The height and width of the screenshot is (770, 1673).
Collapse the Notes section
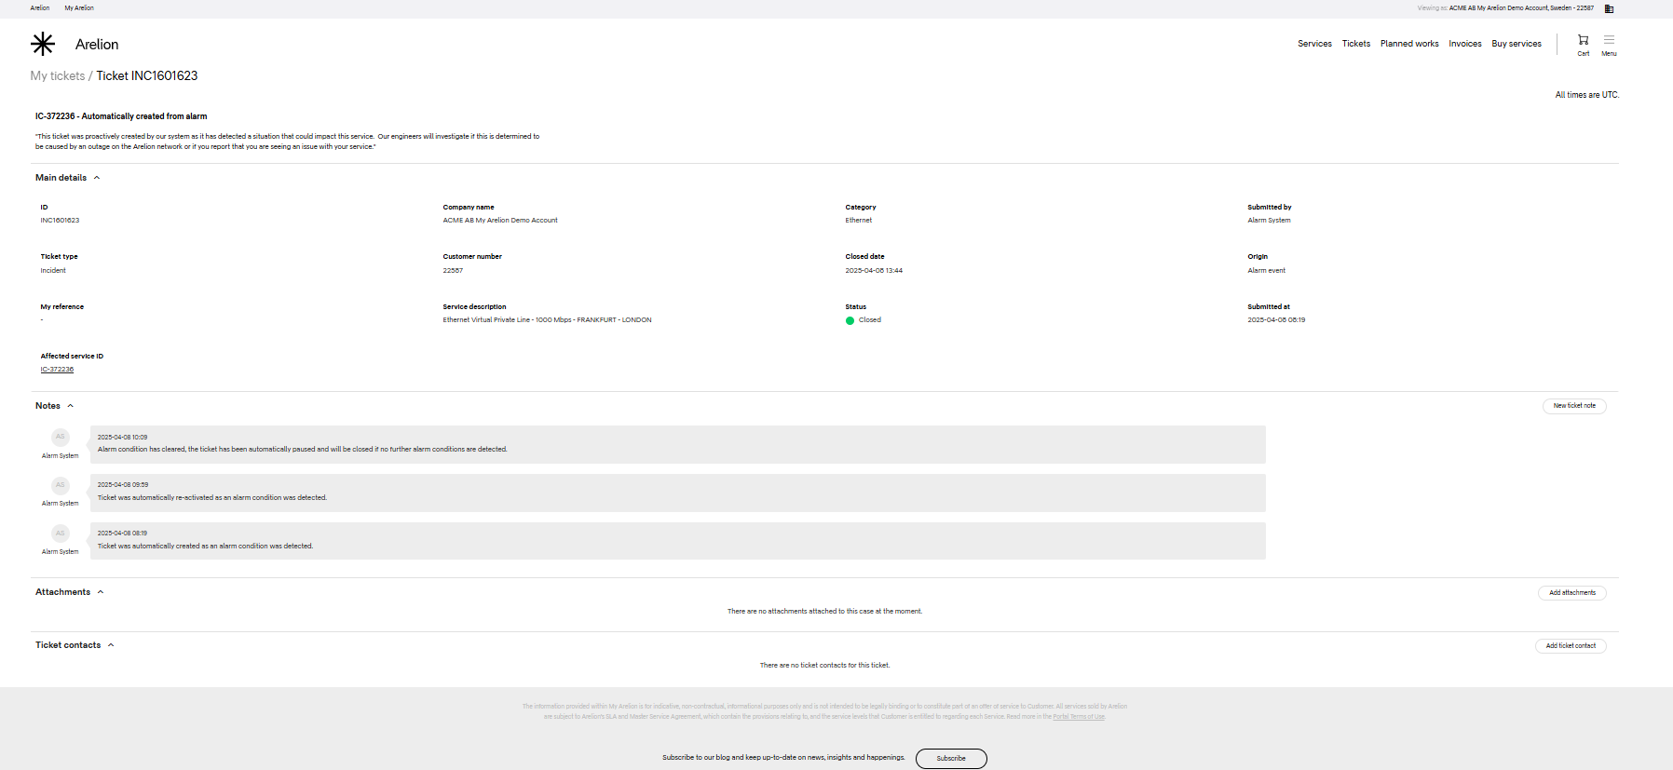click(71, 406)
